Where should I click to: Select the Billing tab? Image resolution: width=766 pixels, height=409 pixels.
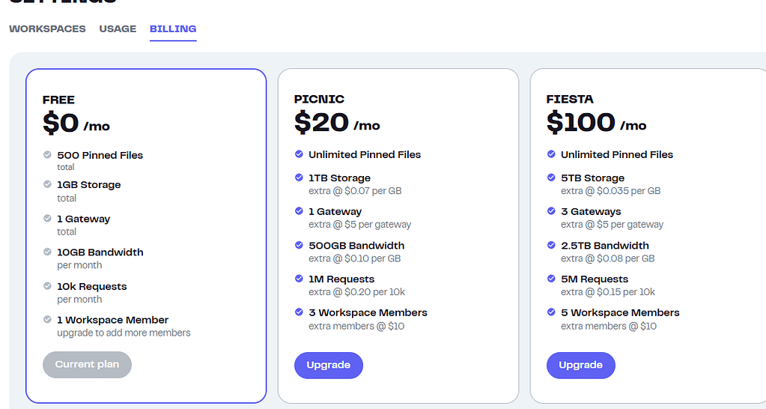(173, 29)
